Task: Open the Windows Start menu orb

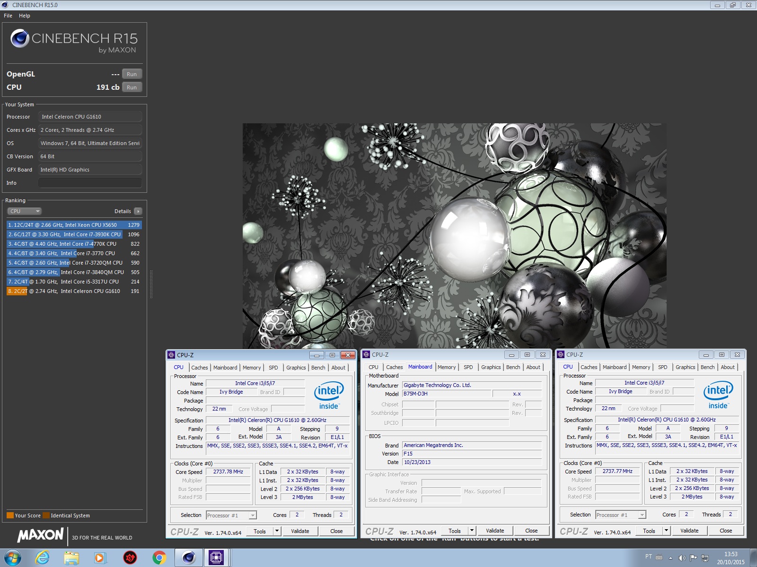Action: (12, 558)
